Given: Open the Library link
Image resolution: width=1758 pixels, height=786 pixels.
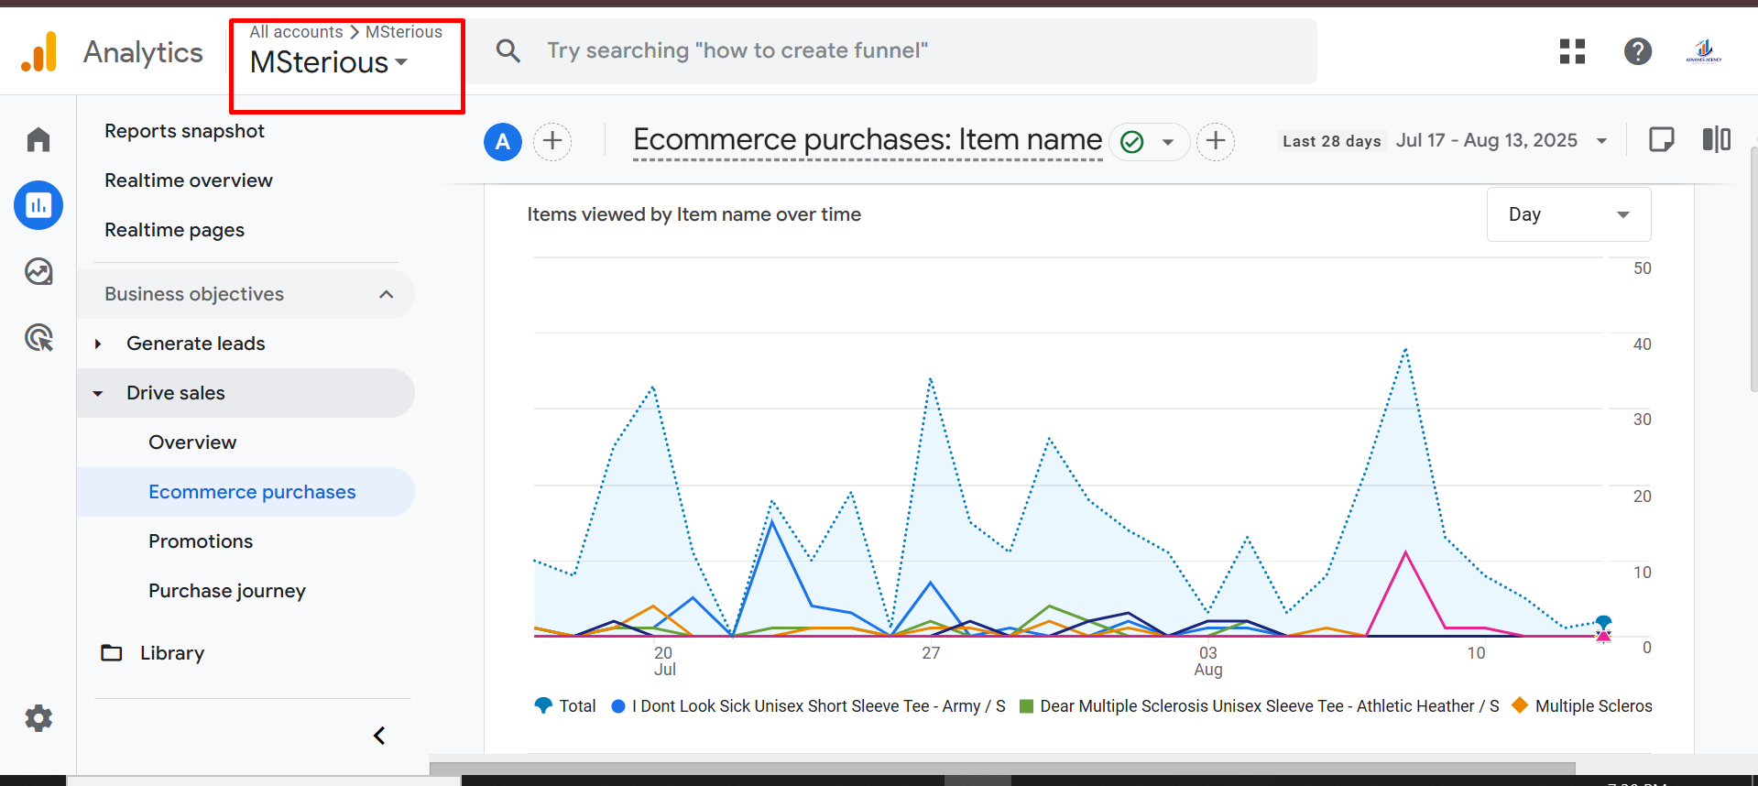Looking at the screenshot, I should (x=171, y=653).
